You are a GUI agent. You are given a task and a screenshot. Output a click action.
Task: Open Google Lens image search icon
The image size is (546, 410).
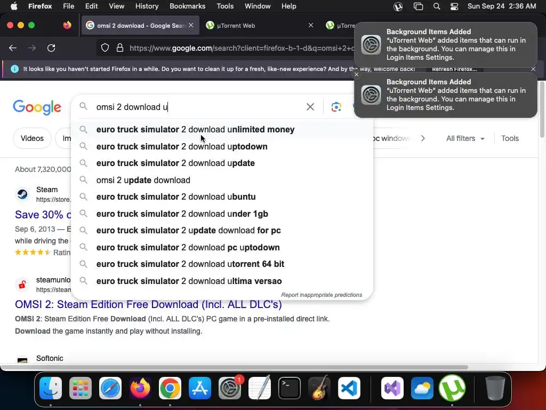click(336, 107)
